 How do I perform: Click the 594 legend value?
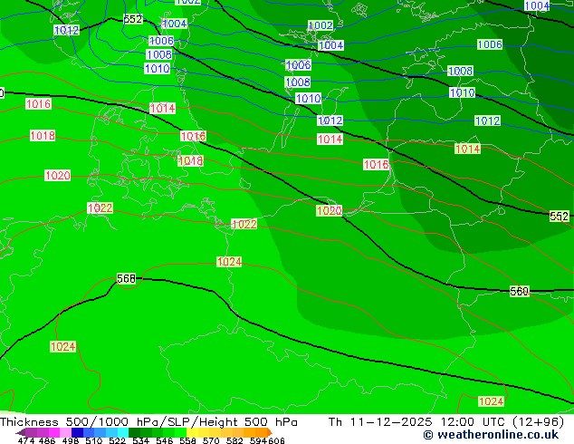click(x=258, y=440)
